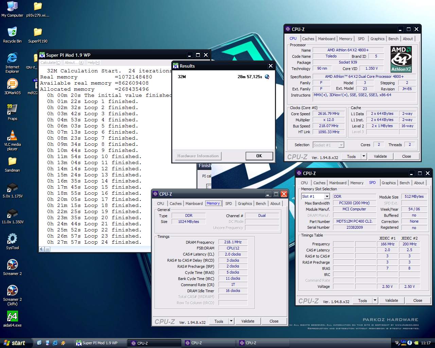Open the 11.0x 1.350V chip icon

pos(12,216)
